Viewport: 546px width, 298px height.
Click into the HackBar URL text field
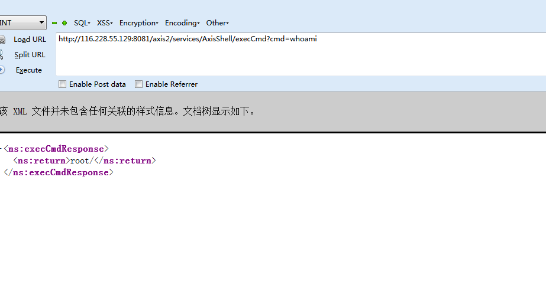pos(301,54)
